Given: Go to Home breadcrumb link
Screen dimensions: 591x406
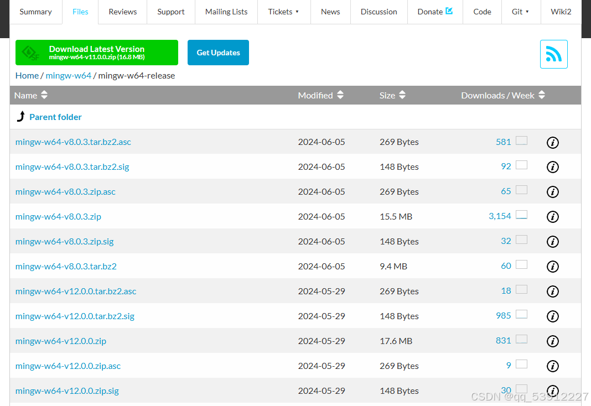Looking at the screenshot, I should coord(27,76).
